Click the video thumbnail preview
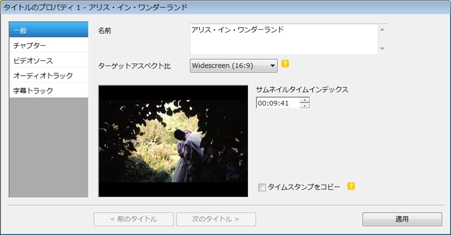 (x=173, y=141)
